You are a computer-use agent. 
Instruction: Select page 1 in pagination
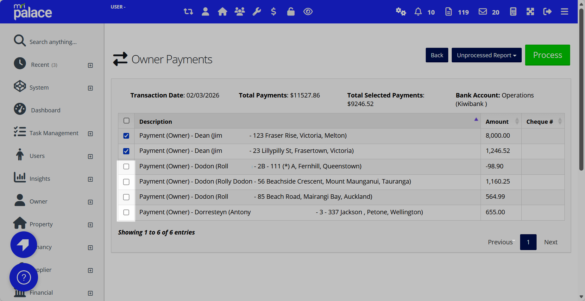click(x=528, y=242)
